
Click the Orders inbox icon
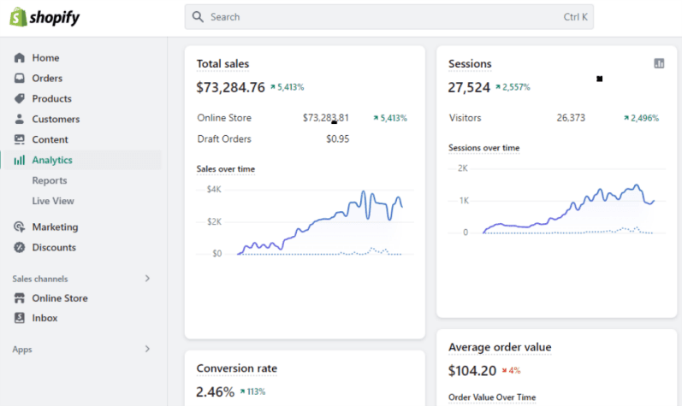20,79
